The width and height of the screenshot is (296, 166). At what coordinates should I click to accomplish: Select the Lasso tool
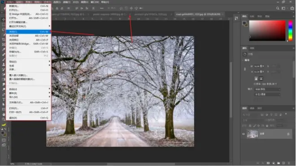tap(4, 30)
